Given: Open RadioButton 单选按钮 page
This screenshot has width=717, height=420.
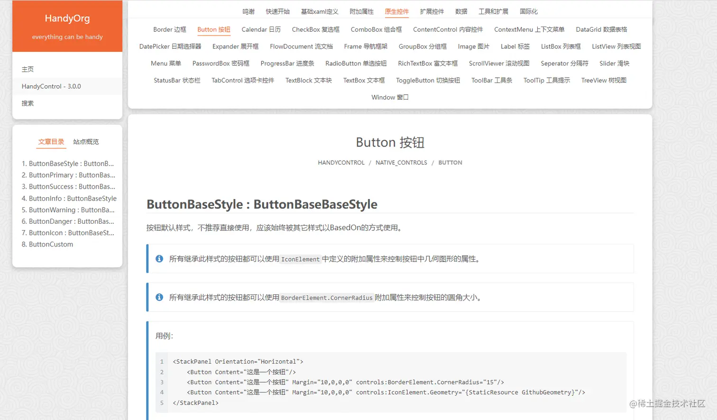Looking at the screenshot, I should (356, 64).
